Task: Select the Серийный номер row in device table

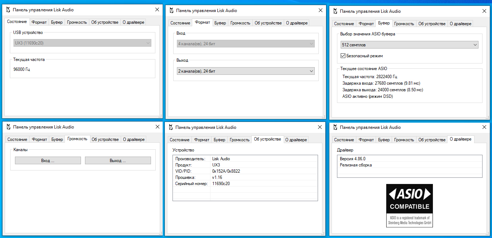Action: (x=245, y=184)
